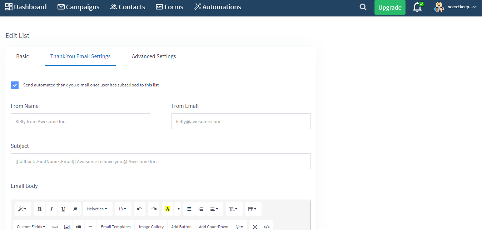Click the user avatar picture

point(439,7)
